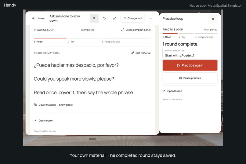This screenshot has width=246, height=164.
Task: Click Show check
Action: point(66,105)
